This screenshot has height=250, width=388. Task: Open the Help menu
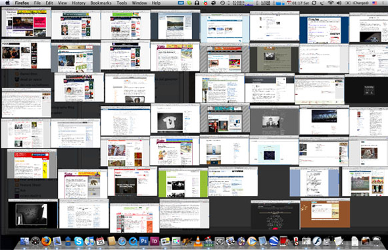(156, 3)
